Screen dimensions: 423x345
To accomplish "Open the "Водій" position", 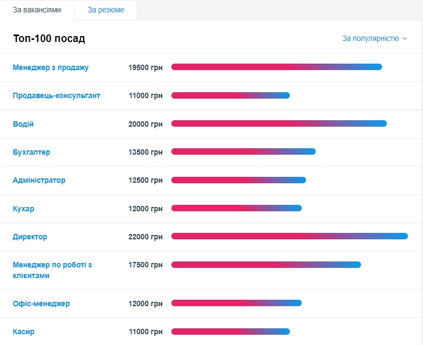I will [x=23, y=124].
